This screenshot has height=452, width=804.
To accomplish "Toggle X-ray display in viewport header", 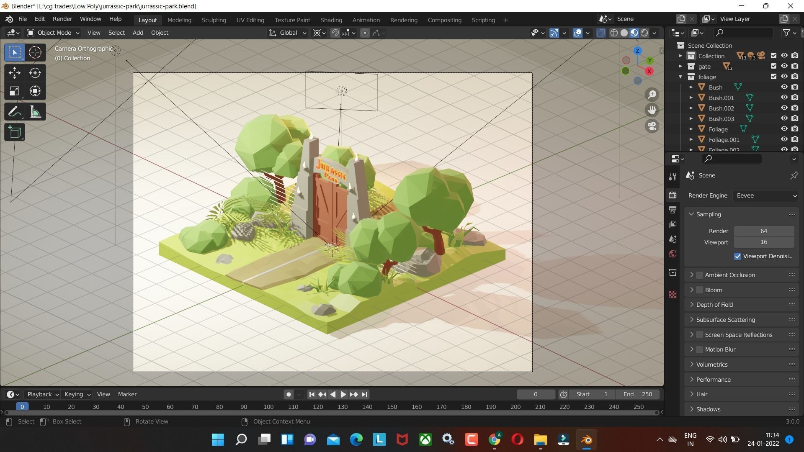I will (601, 33).
